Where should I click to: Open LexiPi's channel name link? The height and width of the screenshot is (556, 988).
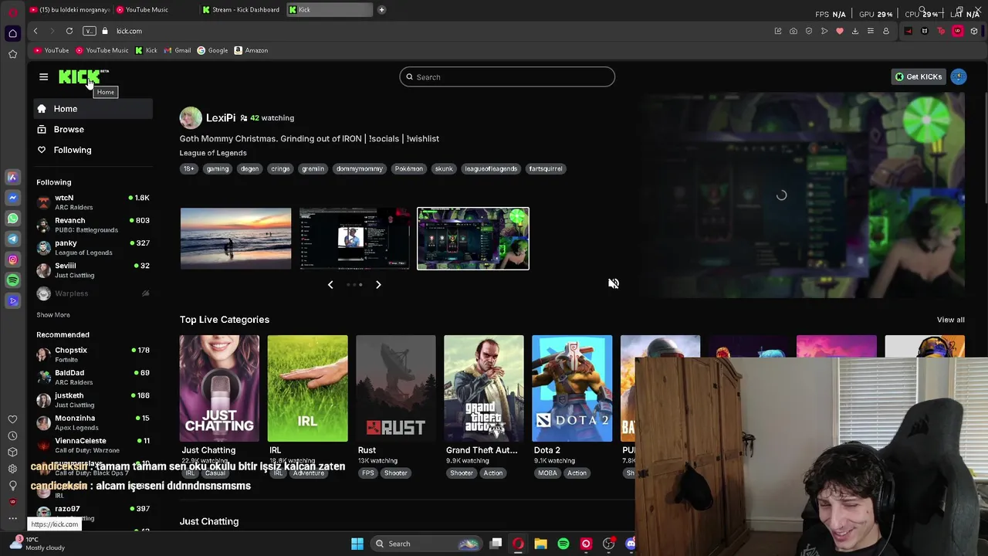(x=221, y=118)
